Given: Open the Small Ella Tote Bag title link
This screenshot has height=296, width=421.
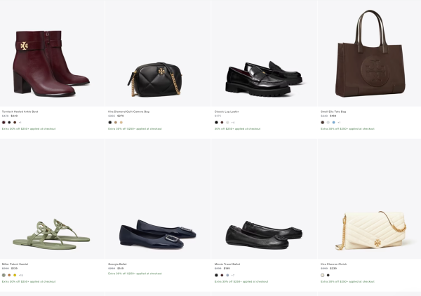Looking at the screenshot, I should tap(333, 112).
